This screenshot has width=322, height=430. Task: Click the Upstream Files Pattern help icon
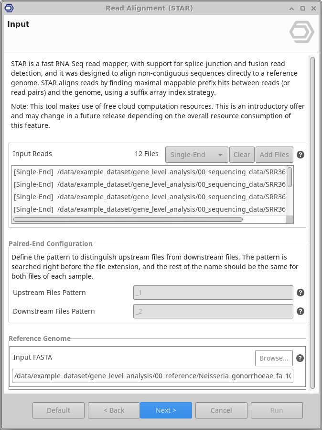tap(301, 293)
